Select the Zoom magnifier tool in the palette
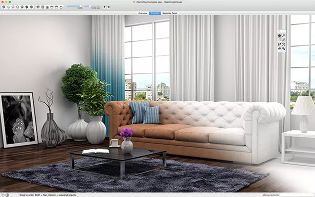Image resolution: width=315 pixels, height=197 pixels. (x=283, y=36)
